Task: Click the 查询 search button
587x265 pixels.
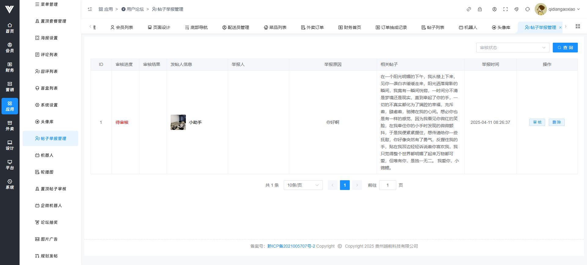Action: (x=565, y=48)
